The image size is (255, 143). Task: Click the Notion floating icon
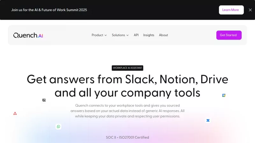pos(44,100)
